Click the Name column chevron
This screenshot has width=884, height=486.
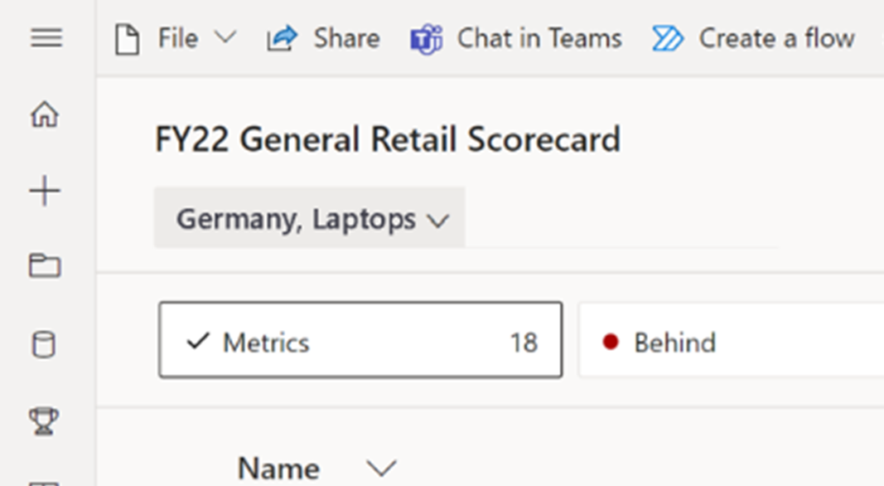(x=382, y=468)
